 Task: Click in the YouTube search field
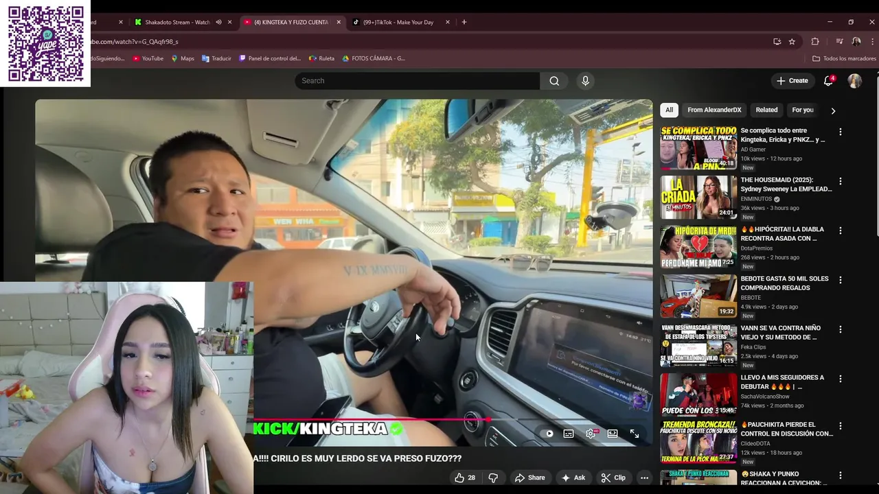(418, 81)
